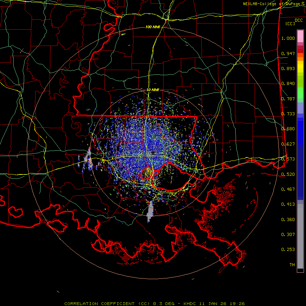Click the pink top segment of color bar

coord(300,36)
